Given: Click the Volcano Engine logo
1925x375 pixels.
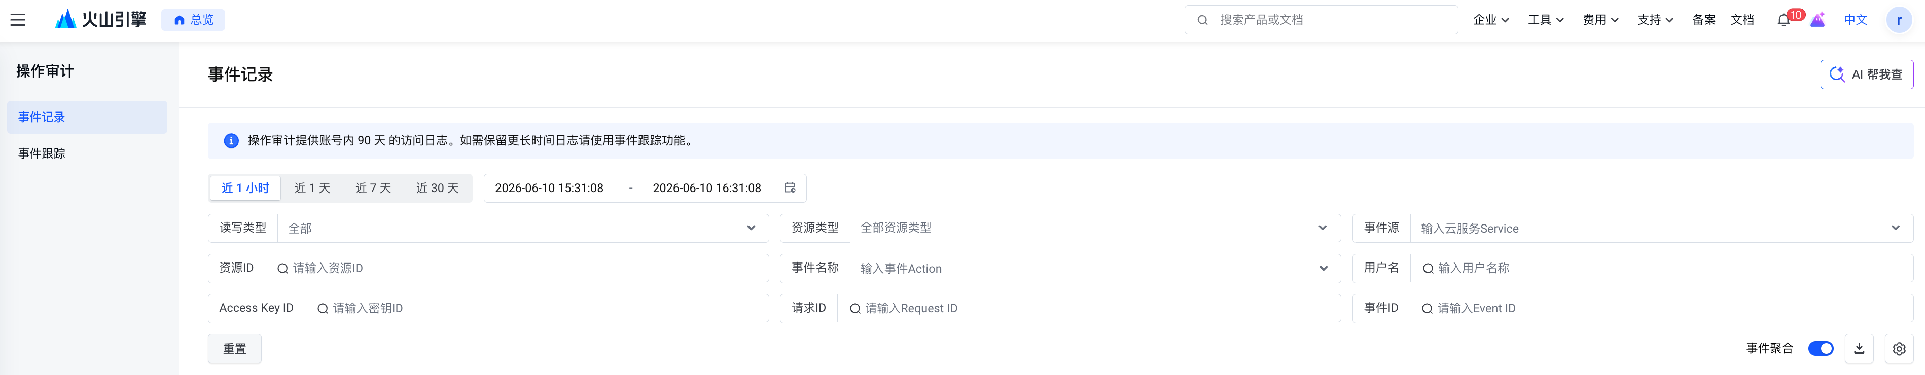Looking at the screenshot, I should [101, 19].
